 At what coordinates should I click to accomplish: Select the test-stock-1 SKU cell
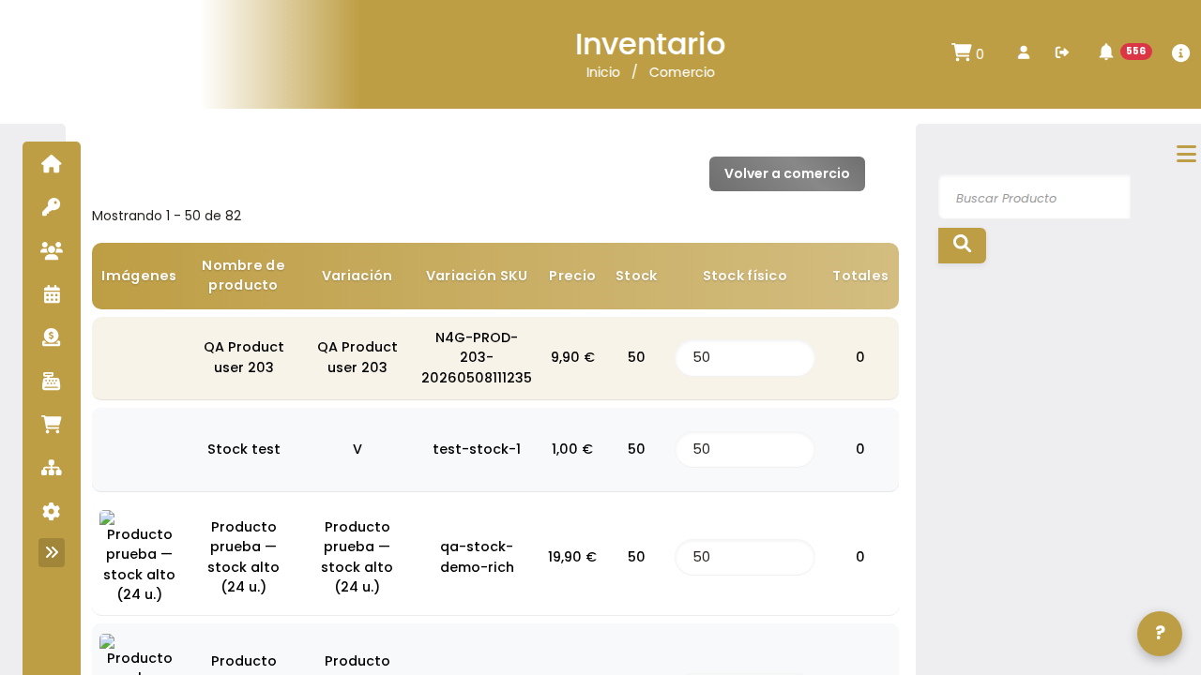tap(477, 449)
